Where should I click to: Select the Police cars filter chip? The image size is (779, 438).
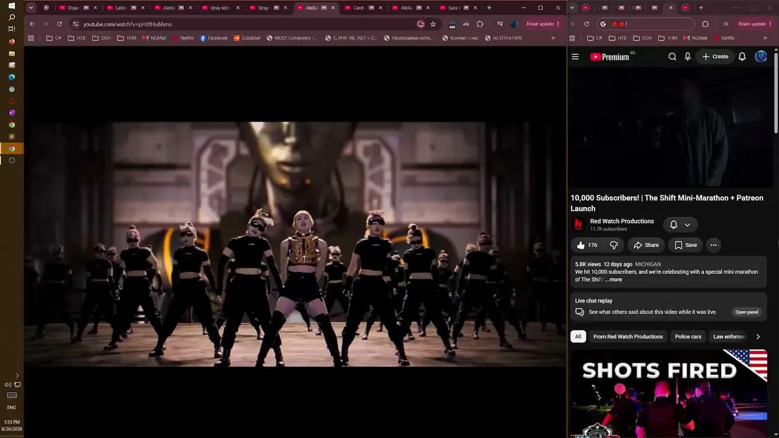(688, 336)
